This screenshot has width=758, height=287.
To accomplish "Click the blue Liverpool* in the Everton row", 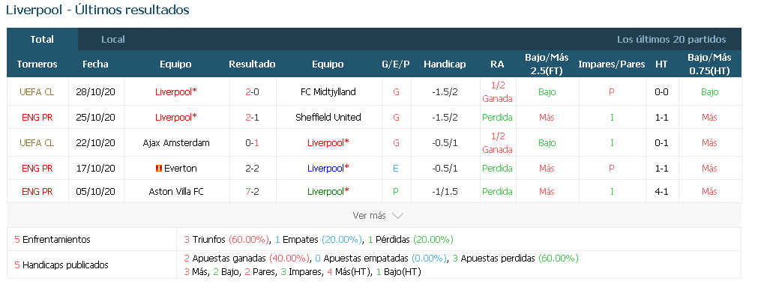I will point(328,169).
